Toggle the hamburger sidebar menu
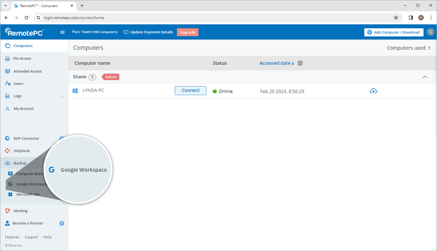 tap(62, 32)
